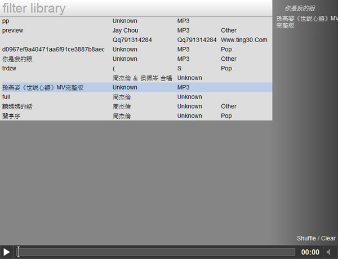Click the Www.ting30.Com genre cell
Image resolution: width=338 pixels, height=259 pixels.
coord(244,40)
